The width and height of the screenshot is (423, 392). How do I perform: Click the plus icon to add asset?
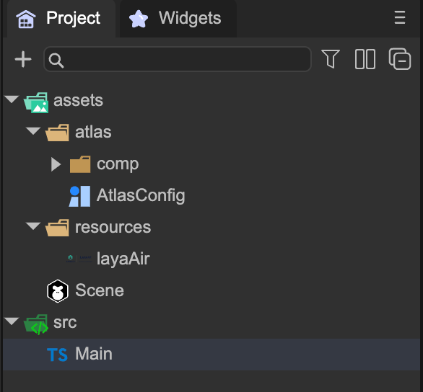(x=23, y=59)
